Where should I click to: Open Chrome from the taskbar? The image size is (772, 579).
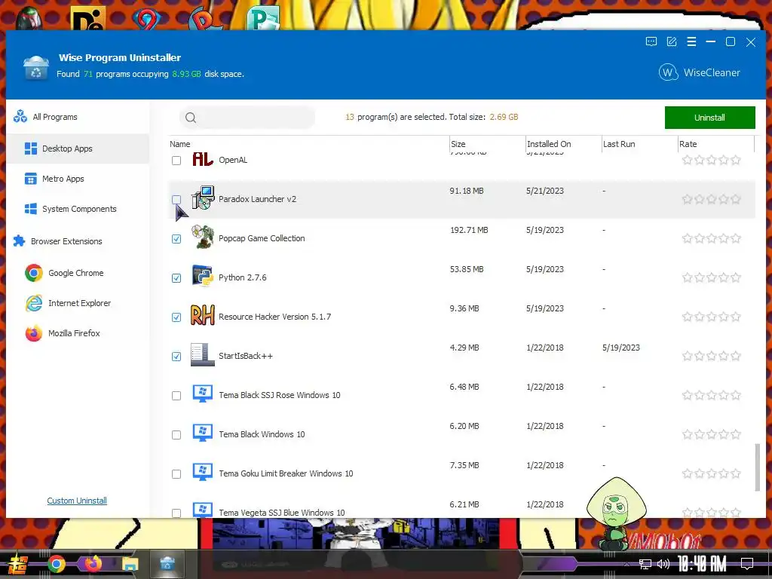56,564
